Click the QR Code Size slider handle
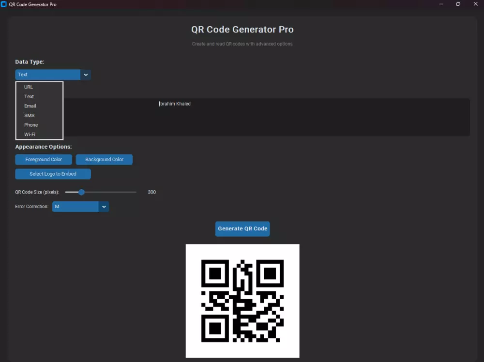The width and height of the screenshot is (484, 362). pos(81,192)
